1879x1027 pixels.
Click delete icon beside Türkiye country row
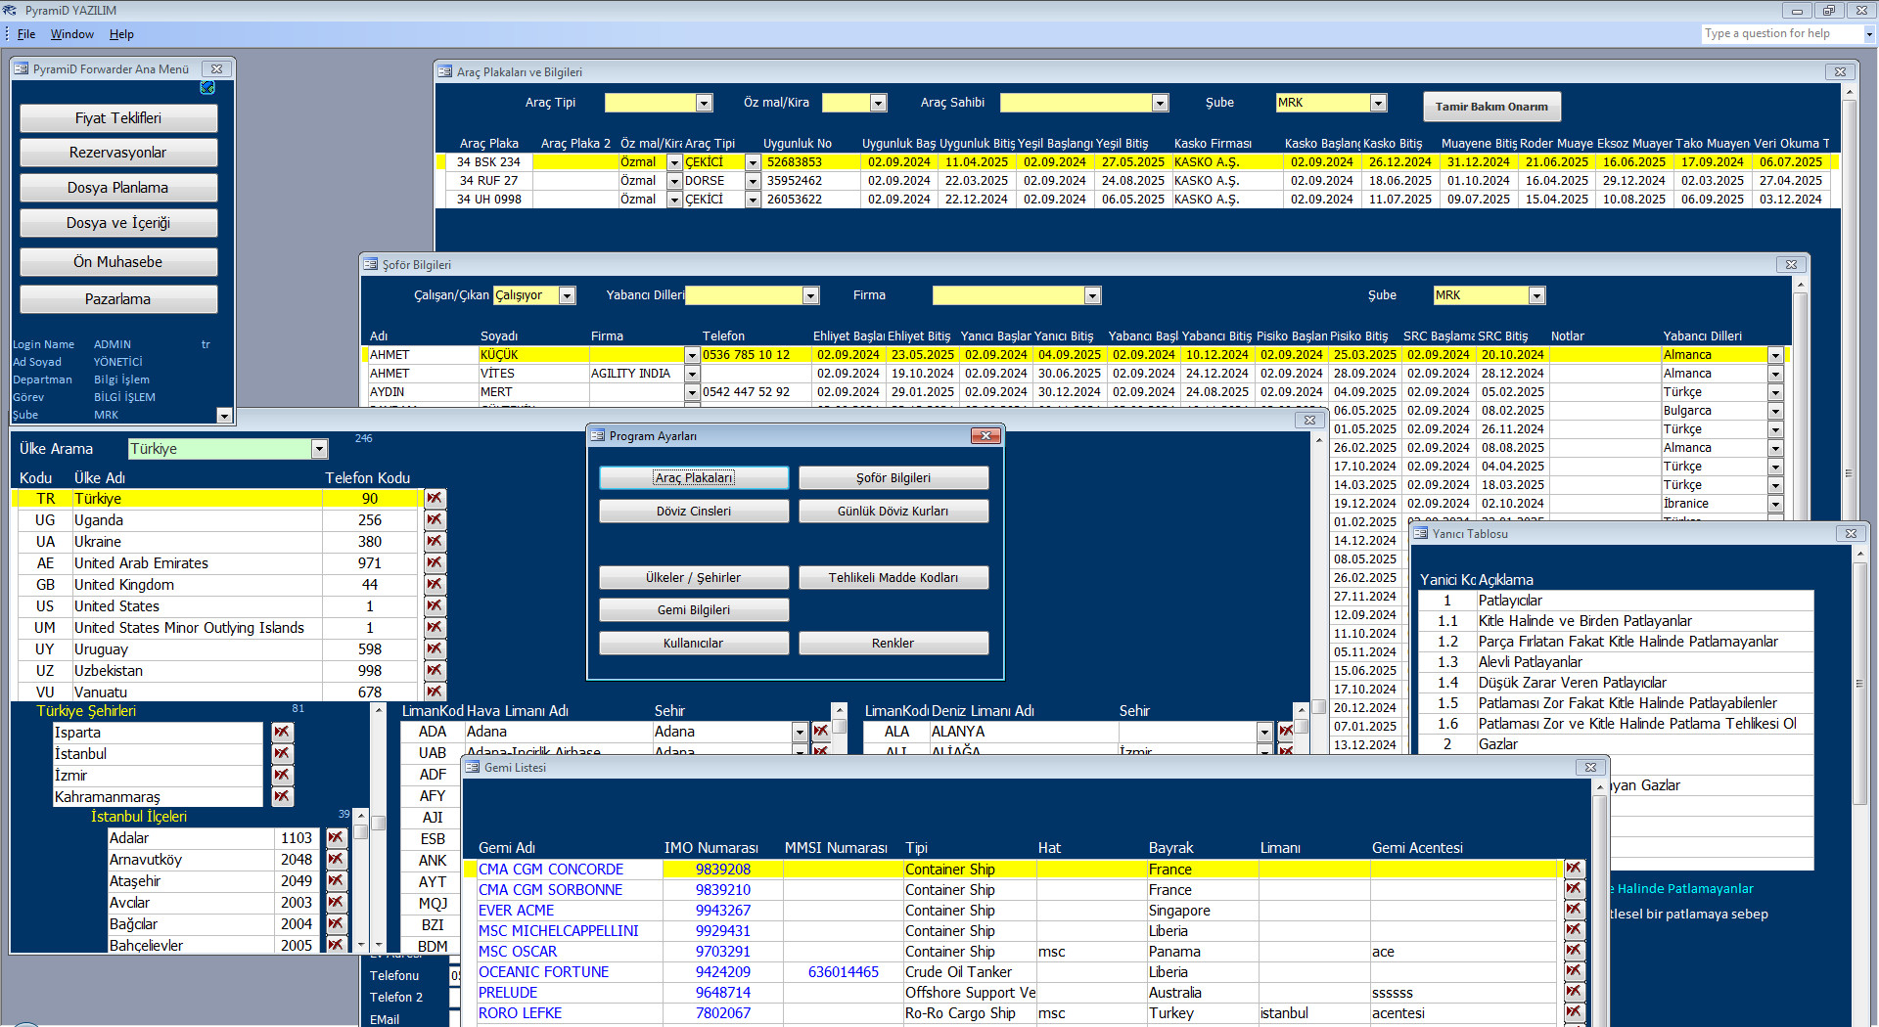click(435, 499)
